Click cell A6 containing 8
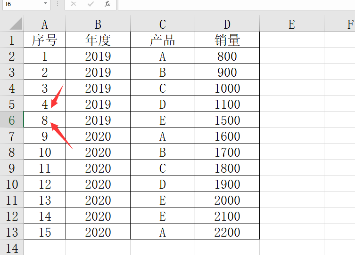 pos(45,120)
